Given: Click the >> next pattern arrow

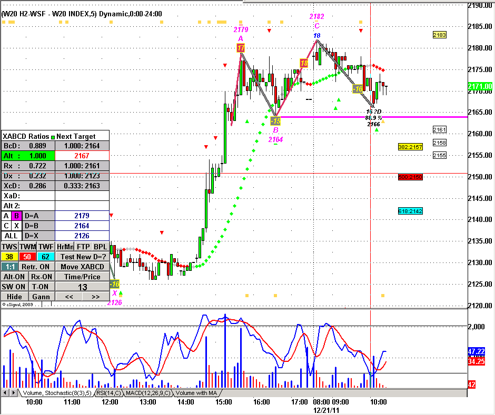Looking at the screenshot, I should [x=95, y=297].
